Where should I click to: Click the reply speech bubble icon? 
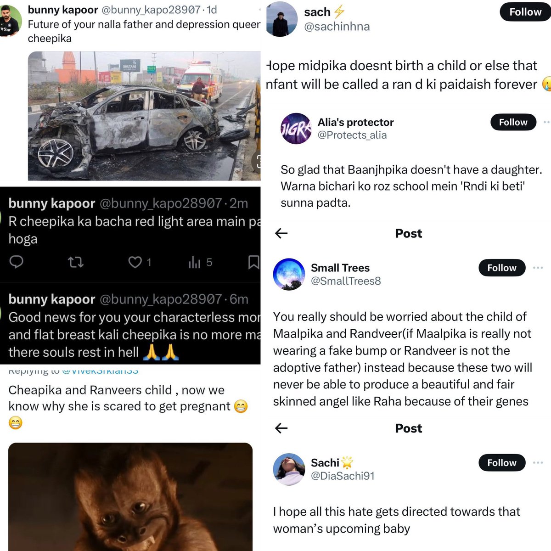(17, 262)
